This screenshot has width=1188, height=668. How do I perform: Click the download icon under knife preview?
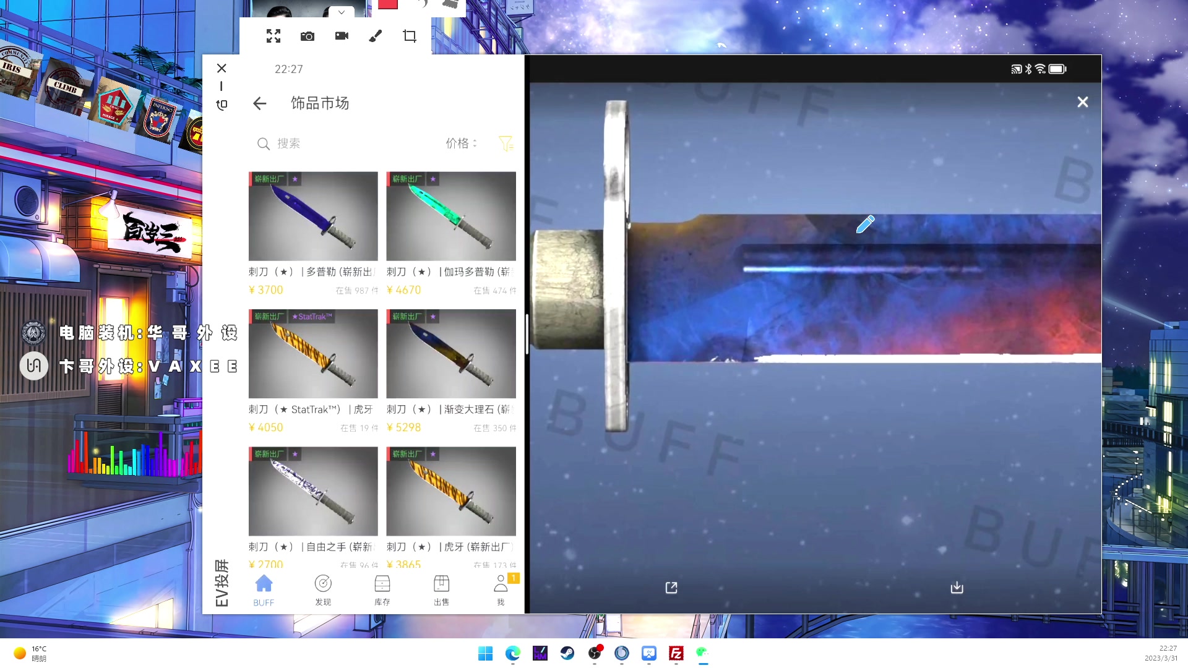pos(957,588)
